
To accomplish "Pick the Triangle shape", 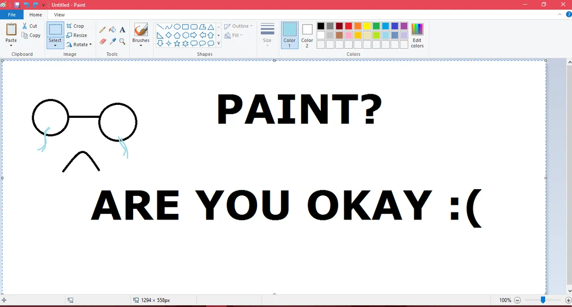I will [211, 27].
